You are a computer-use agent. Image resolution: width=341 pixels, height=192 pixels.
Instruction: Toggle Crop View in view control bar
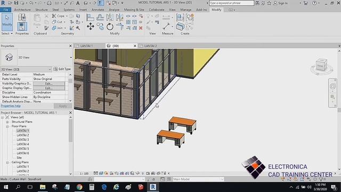tap(122, 173)
